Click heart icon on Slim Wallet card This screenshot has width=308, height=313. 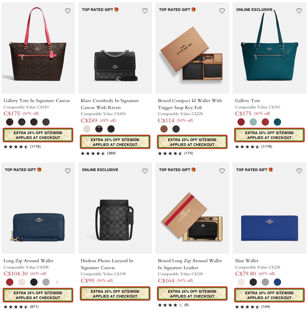point(299,171)
